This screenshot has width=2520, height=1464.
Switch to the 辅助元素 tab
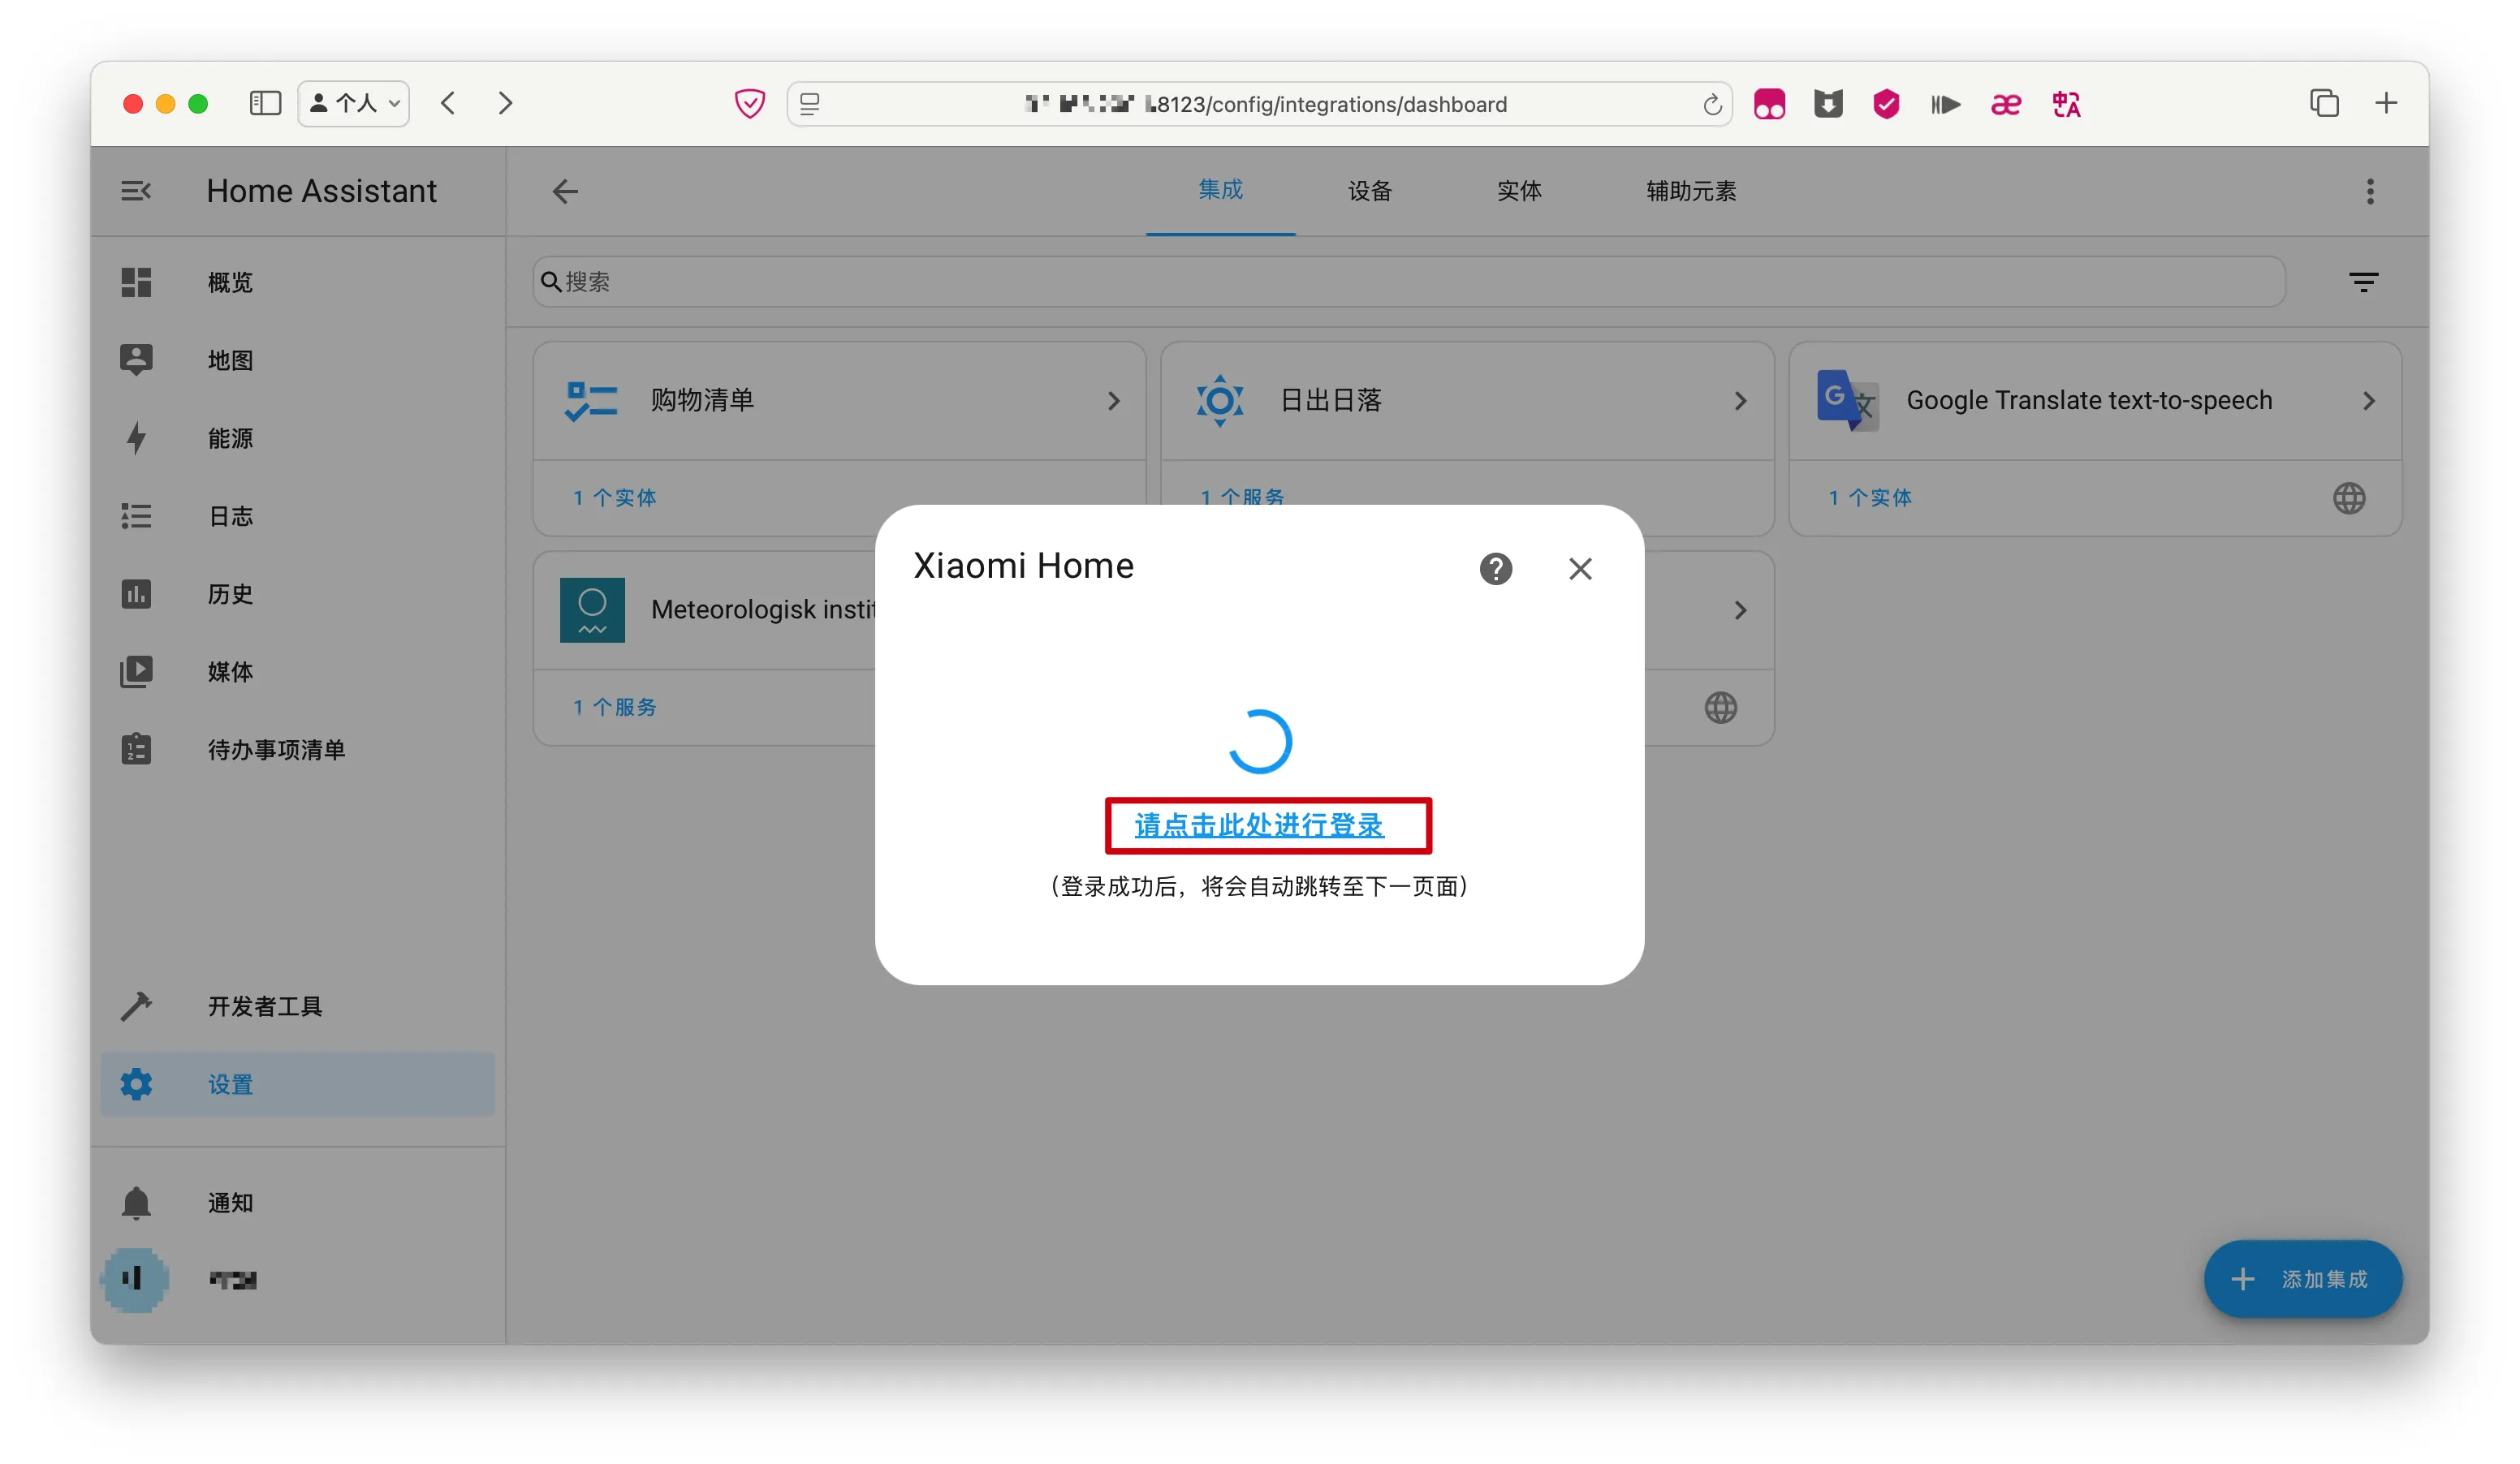click(1691, 191)
